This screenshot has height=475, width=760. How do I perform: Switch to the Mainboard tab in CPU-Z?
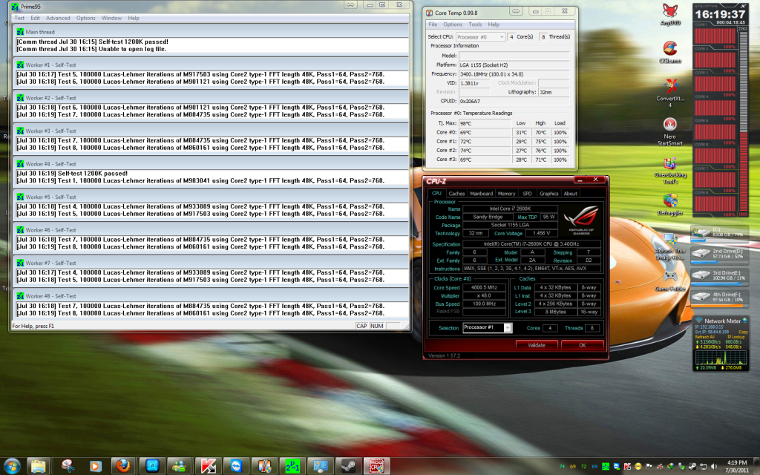click(x=481, y=194)
